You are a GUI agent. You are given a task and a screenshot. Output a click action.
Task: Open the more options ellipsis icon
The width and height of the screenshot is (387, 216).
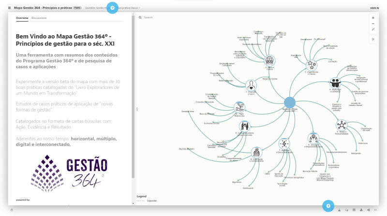click(375, 210)
